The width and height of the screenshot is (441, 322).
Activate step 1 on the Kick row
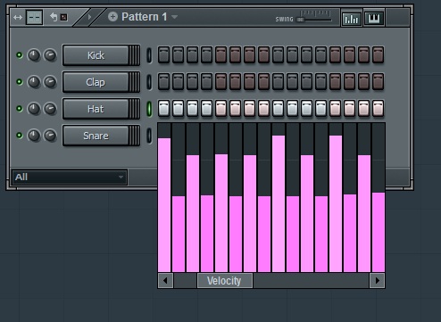(x=163, y=55)
